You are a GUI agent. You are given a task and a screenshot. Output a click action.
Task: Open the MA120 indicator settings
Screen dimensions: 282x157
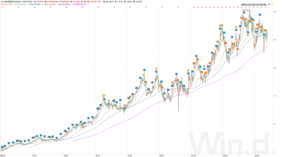coord(64,4)
